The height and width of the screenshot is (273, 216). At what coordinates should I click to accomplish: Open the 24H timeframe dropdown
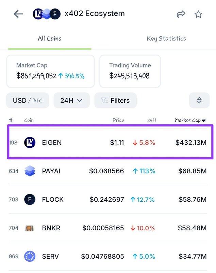click(71, 100)
